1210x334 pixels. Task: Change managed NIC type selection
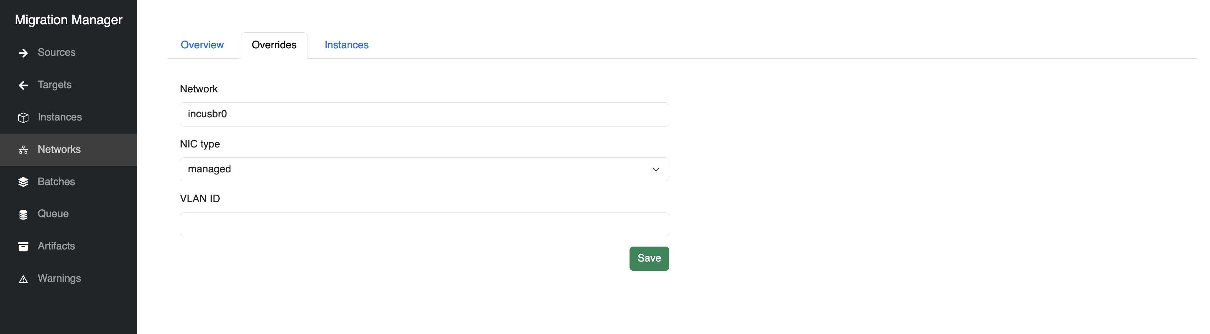click(x=424, y=169)
